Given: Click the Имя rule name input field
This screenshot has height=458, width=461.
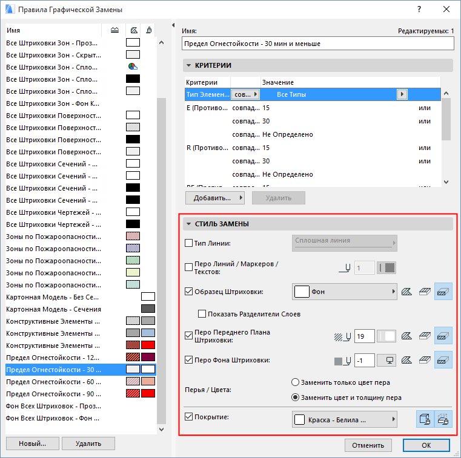Looking at the screenshot, I should pos(318,44).
